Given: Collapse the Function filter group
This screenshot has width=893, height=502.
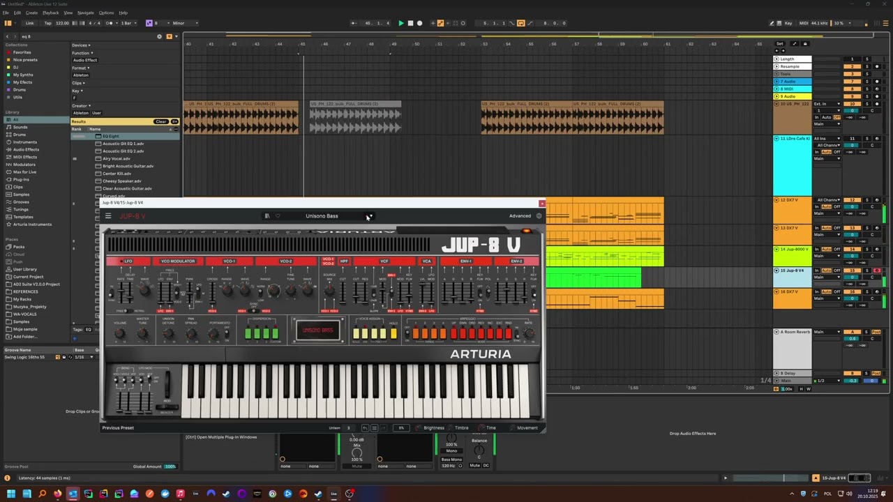Looking at the screenshot, I should click(x=82, y=53).
